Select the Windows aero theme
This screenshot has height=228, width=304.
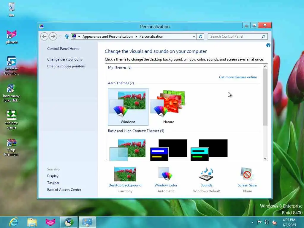pos(128,107)
